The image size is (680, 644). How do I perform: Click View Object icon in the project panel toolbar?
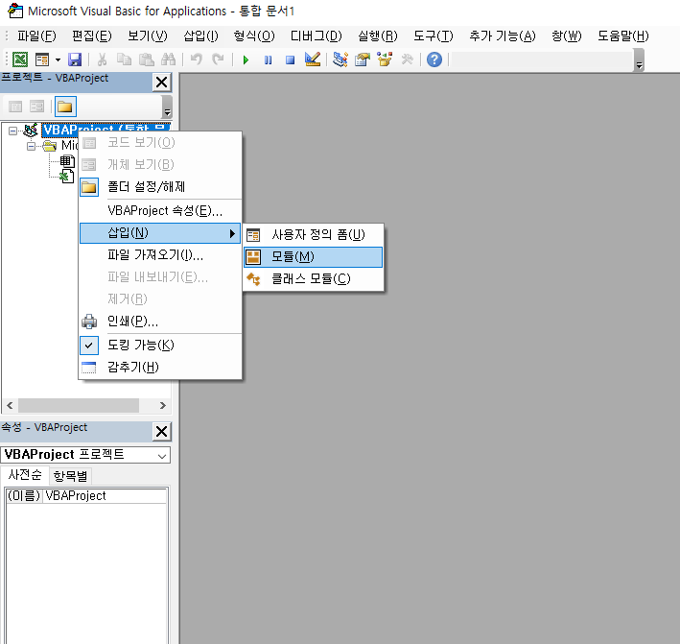point(36,107)
